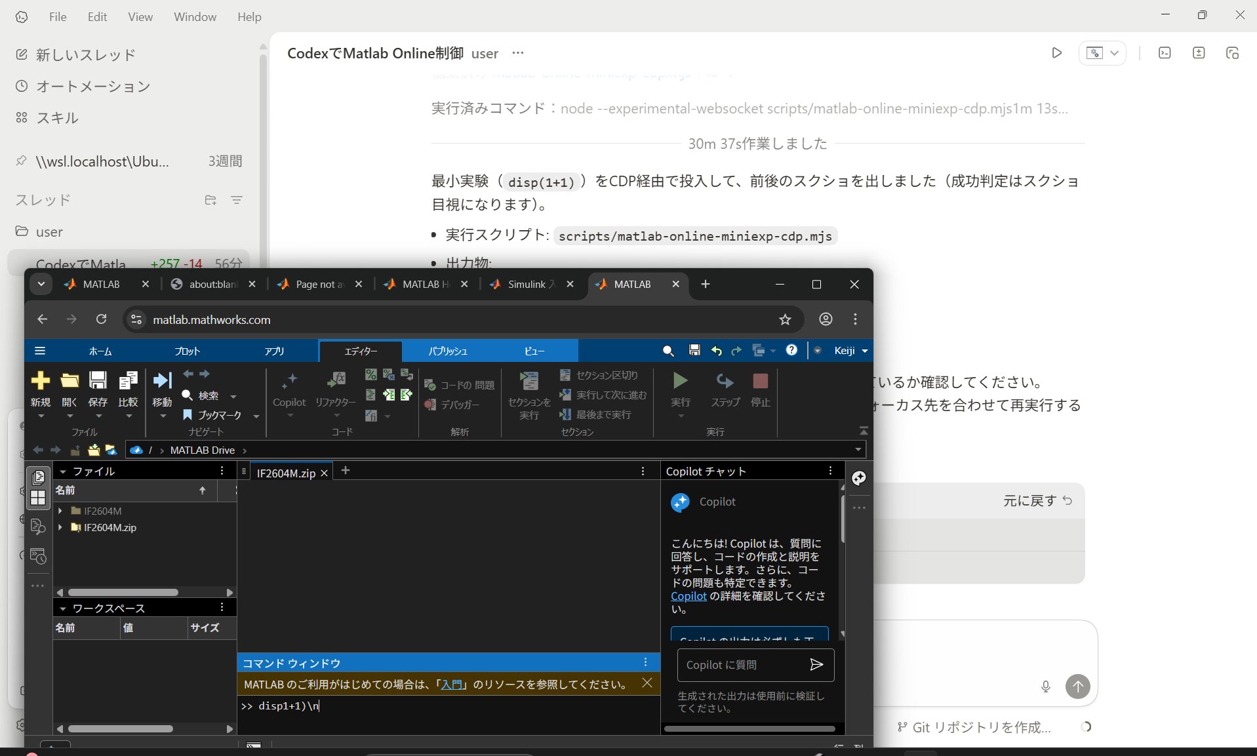Collapse the ワークスペース panel
Viewport: 1257px width, 756px height.
63,608
